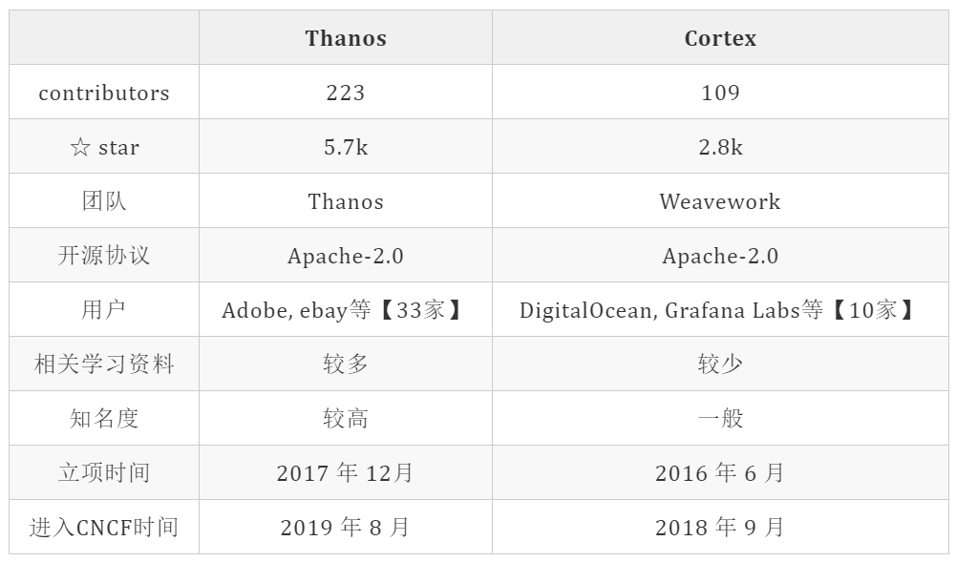This screenshot has height=562, width=956.
Task: Click DigitalOcean, Grafana Labs users cell
Action: 720,310
